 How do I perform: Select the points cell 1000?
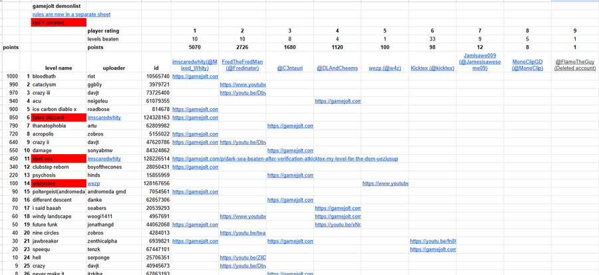coord(11,76)
